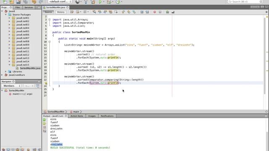This screenshot has height=151, width=269.
Task: Collapse the java8.teil15 package
Action: [9, 65]
